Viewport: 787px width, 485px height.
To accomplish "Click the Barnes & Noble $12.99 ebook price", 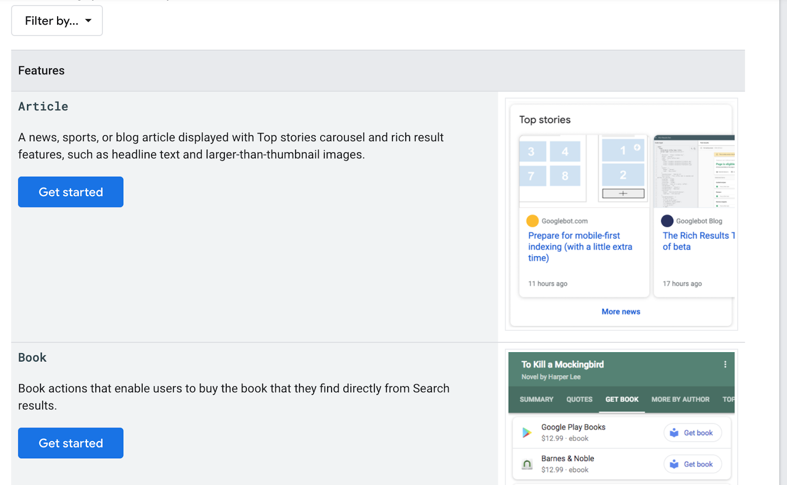I will 565,470.
